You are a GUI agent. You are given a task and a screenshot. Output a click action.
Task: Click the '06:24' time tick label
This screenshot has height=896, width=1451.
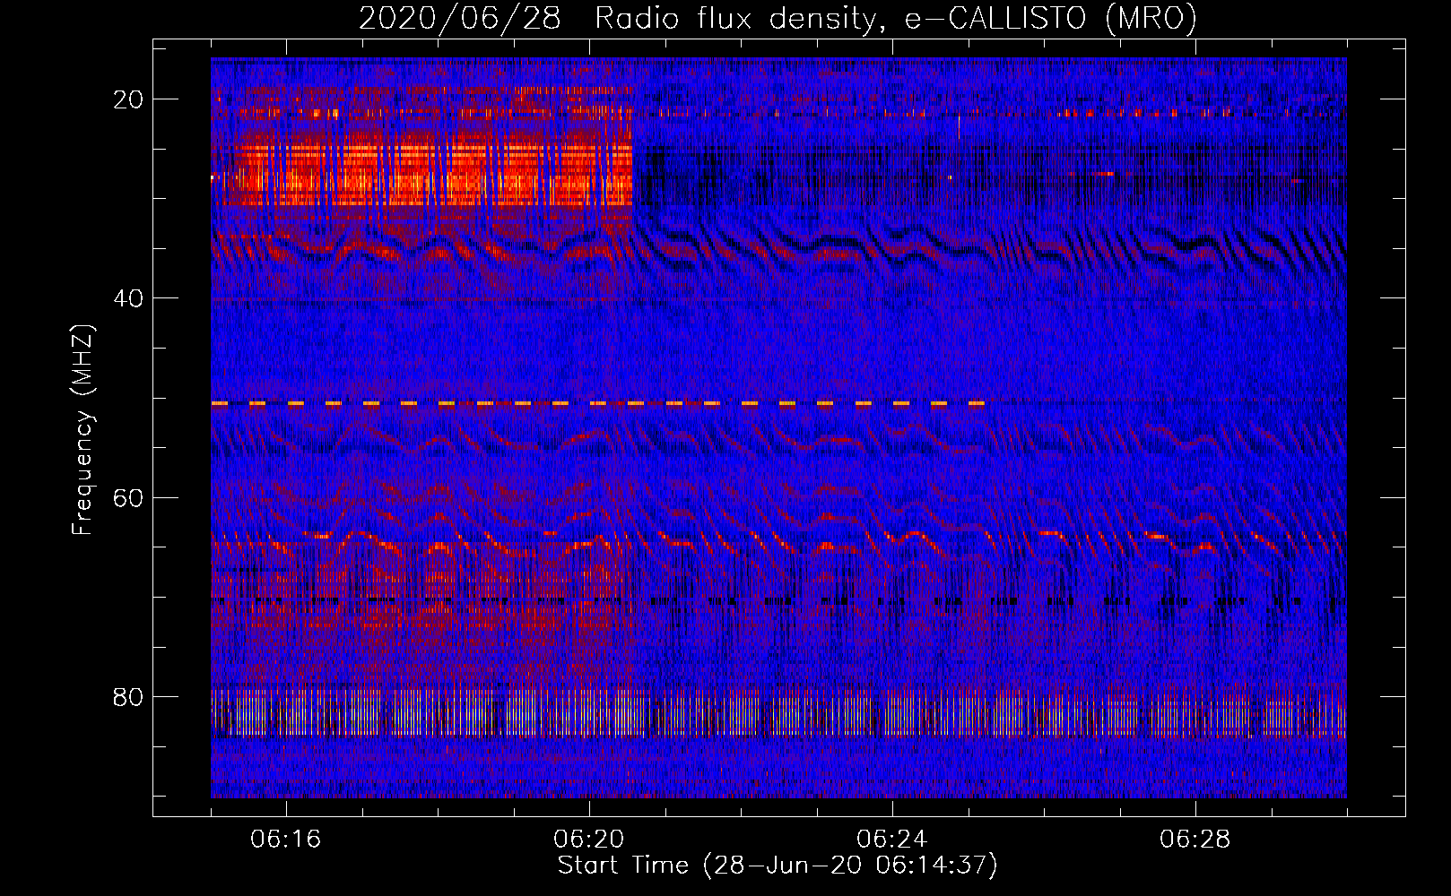point(891,840)
